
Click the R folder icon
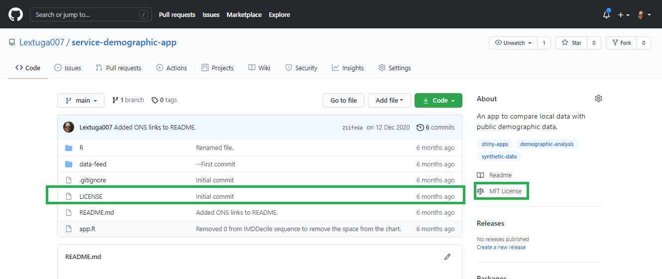[69, 148]
